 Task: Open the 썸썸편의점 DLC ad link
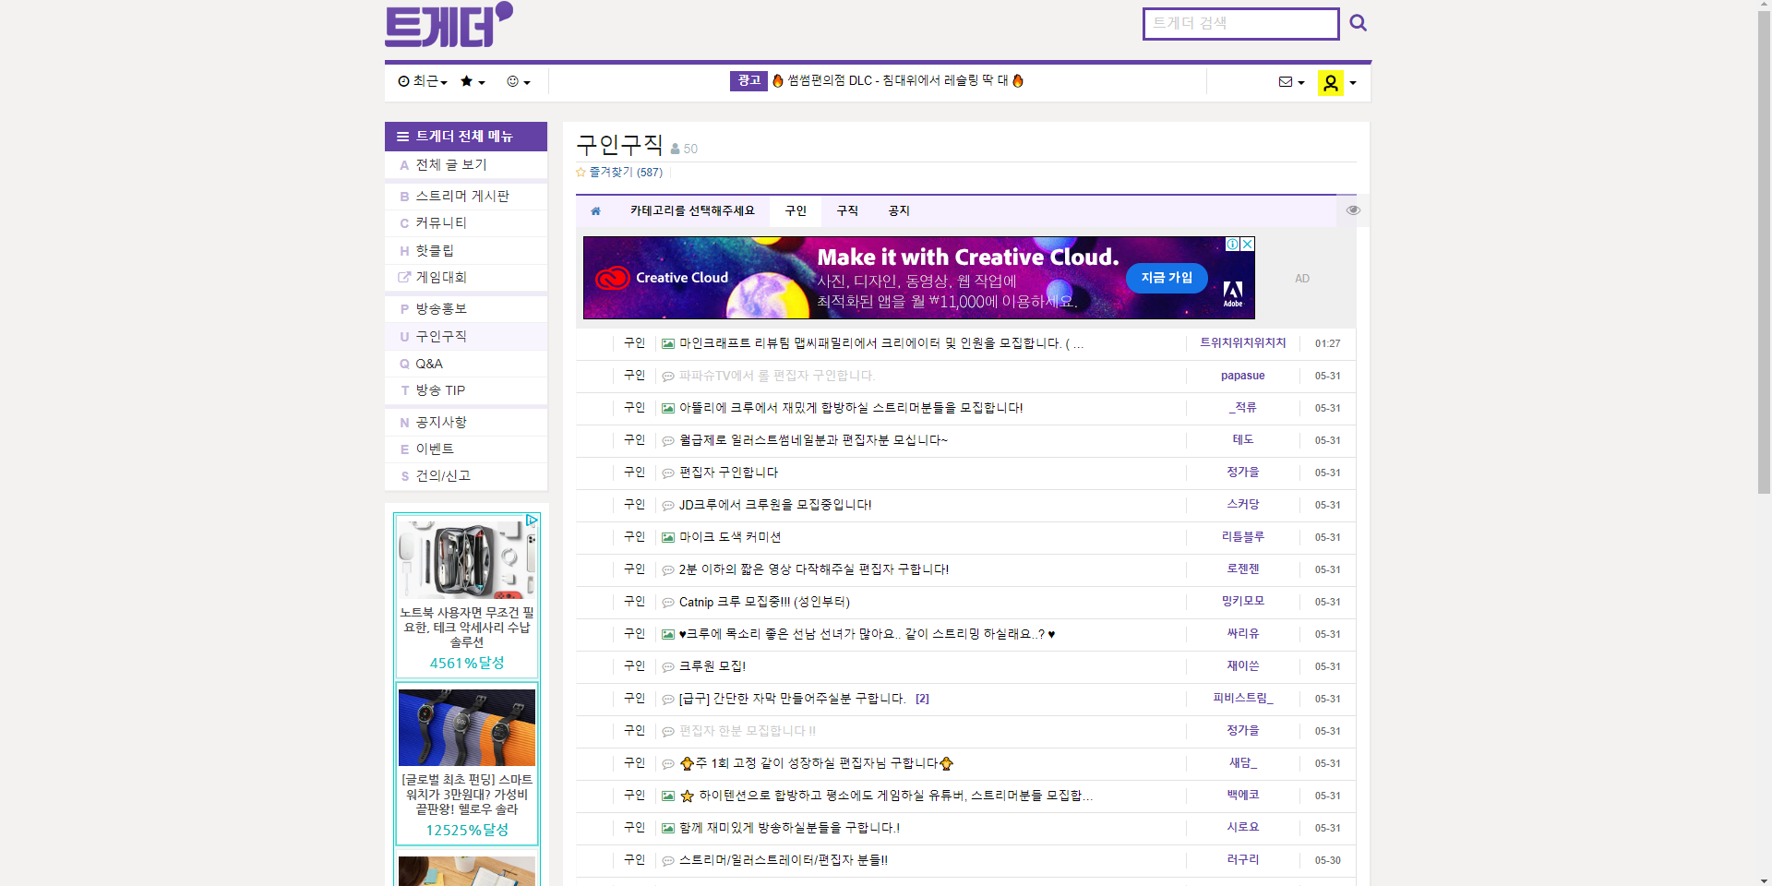(x=897, y=81)
